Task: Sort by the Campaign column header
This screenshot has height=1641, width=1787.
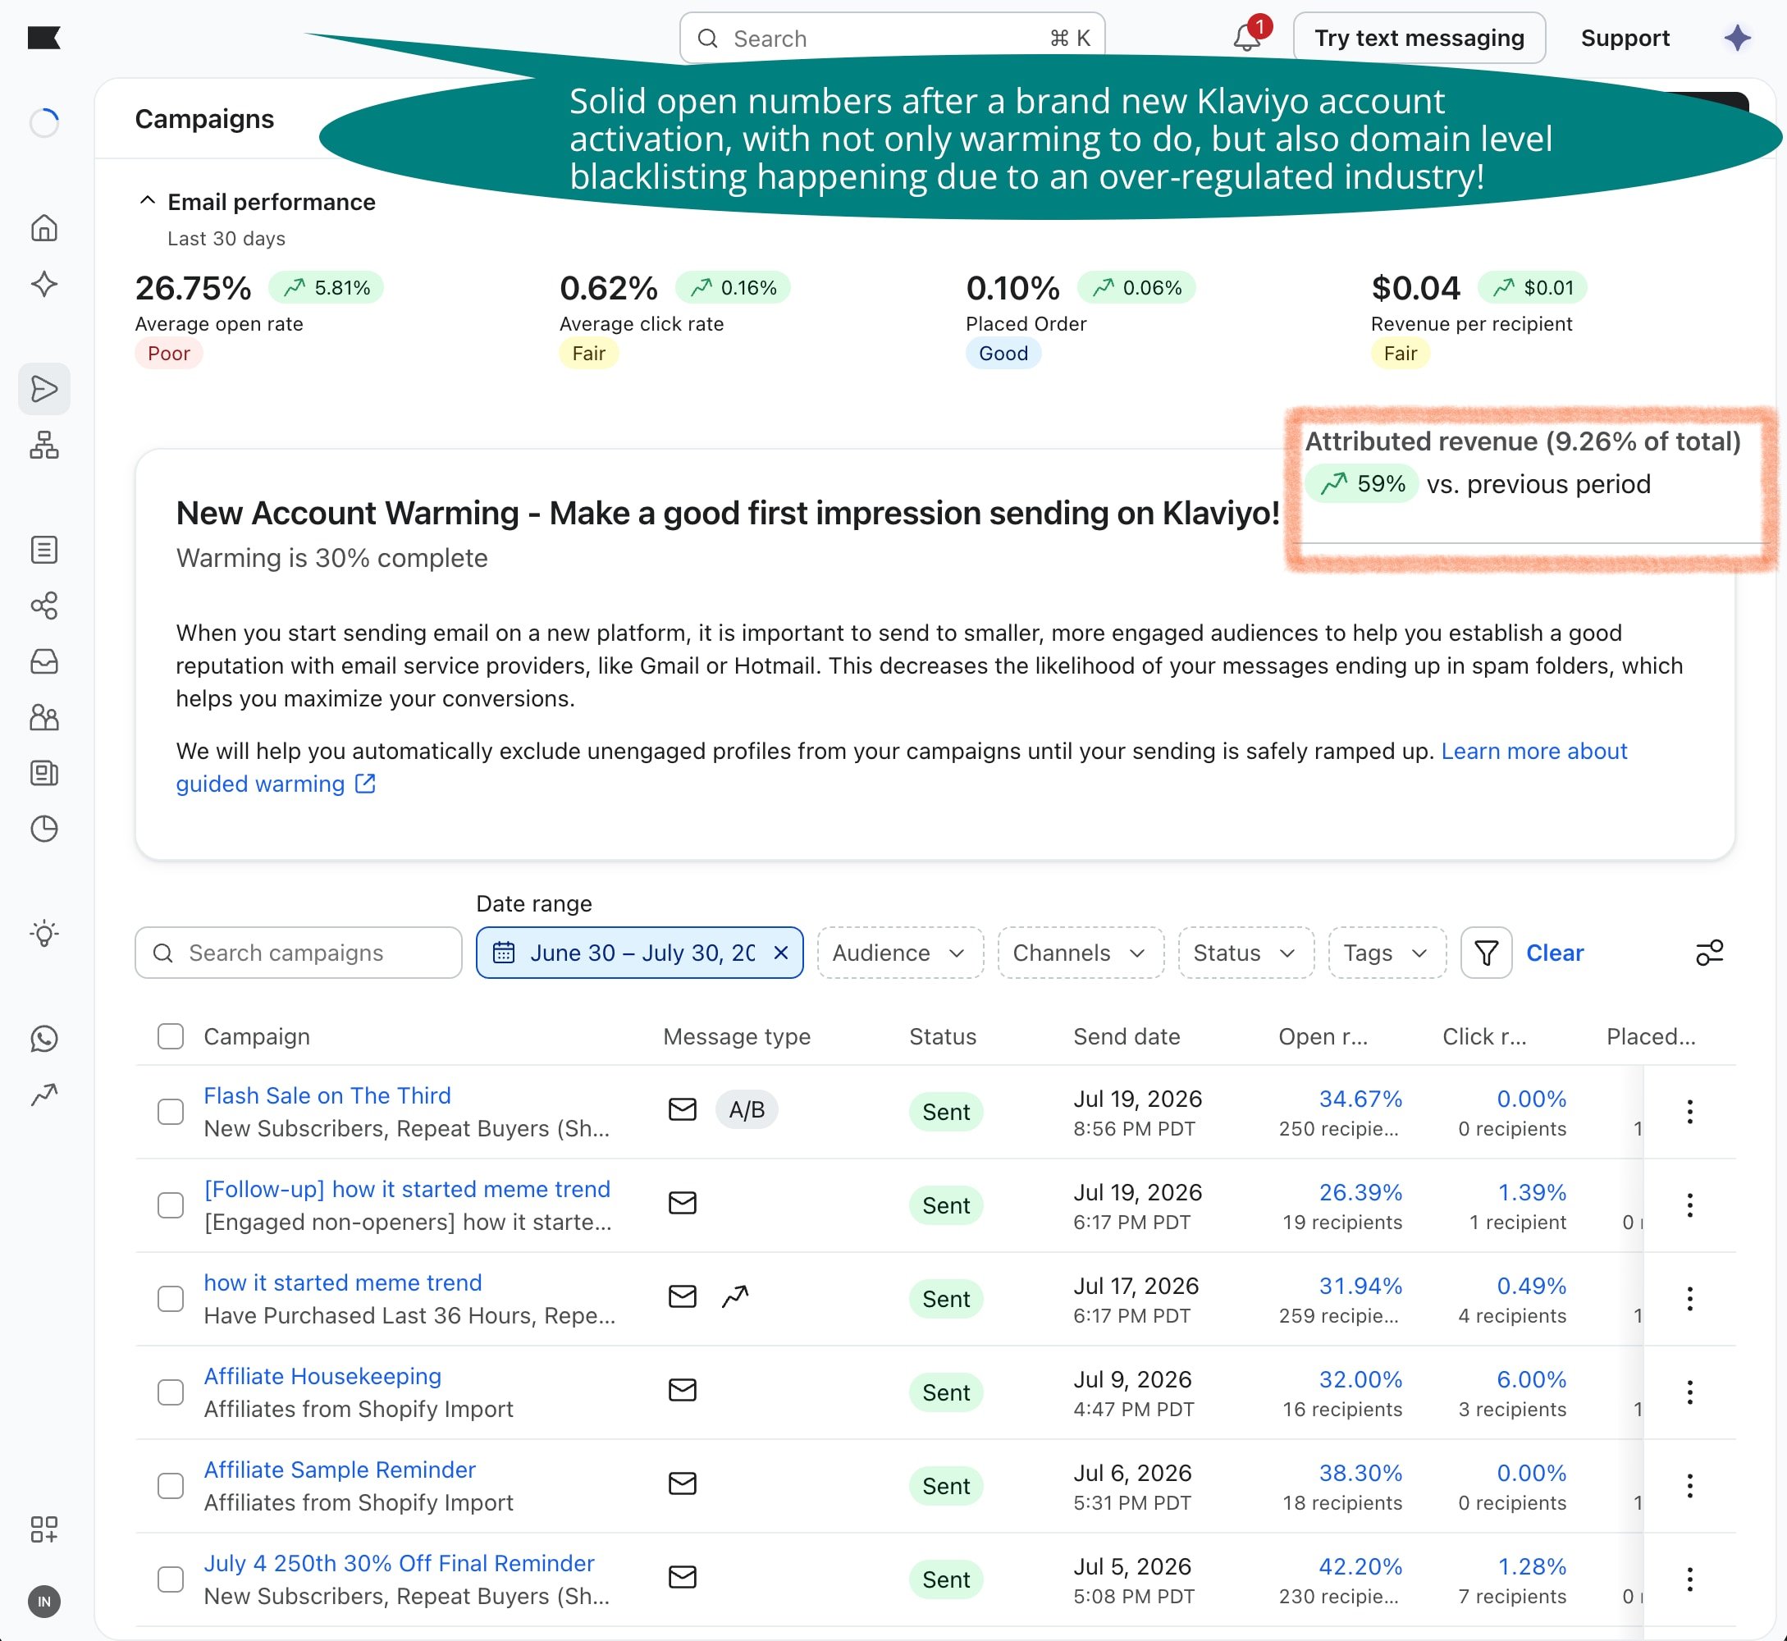Action: click(257, 1036)
